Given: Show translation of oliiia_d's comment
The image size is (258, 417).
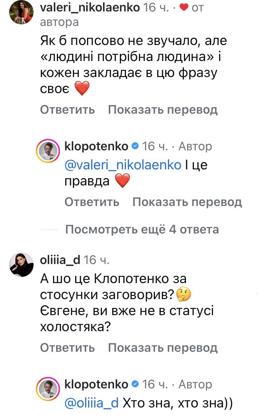Looking at the screenshot, I should (163, 348).
